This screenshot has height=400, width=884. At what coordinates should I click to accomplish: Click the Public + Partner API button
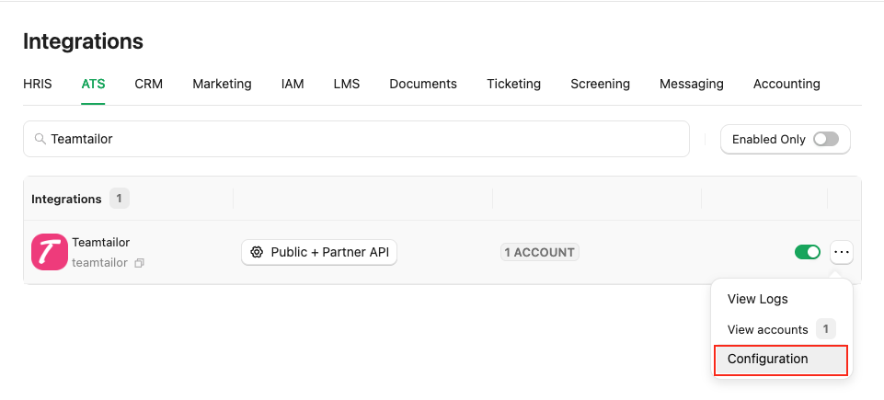[x=319, y=252]
